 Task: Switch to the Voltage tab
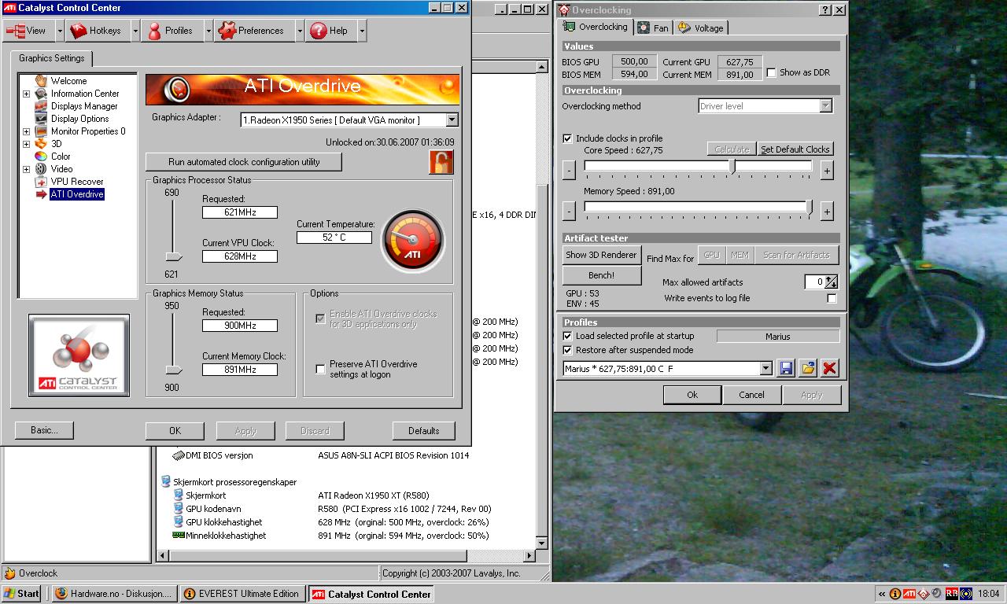(701, 28)
